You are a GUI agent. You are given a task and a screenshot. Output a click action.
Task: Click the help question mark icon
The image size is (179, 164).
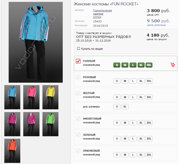point(130,37)
